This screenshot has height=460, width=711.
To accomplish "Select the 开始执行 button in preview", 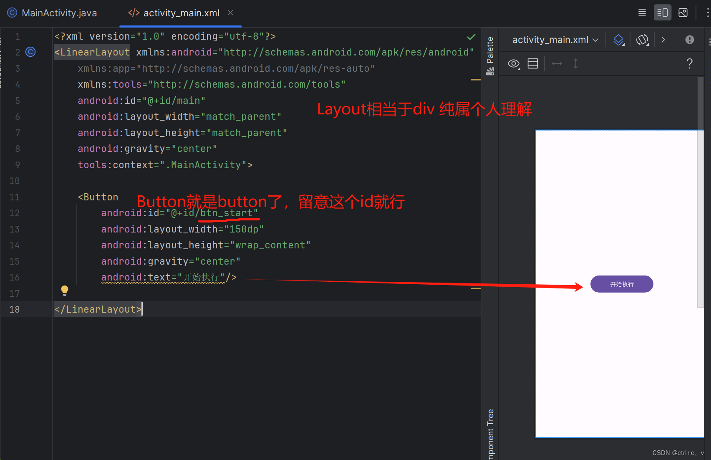I will tap(622, 284).
